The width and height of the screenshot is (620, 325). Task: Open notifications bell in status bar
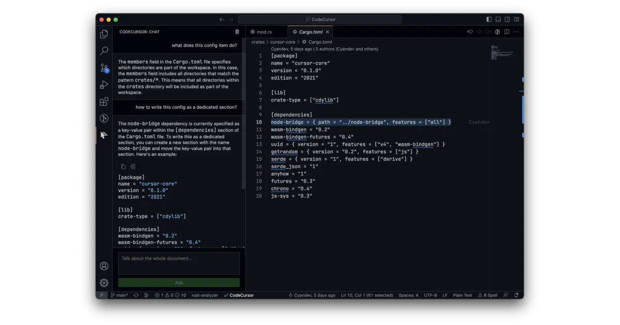[x=516, y=296]
